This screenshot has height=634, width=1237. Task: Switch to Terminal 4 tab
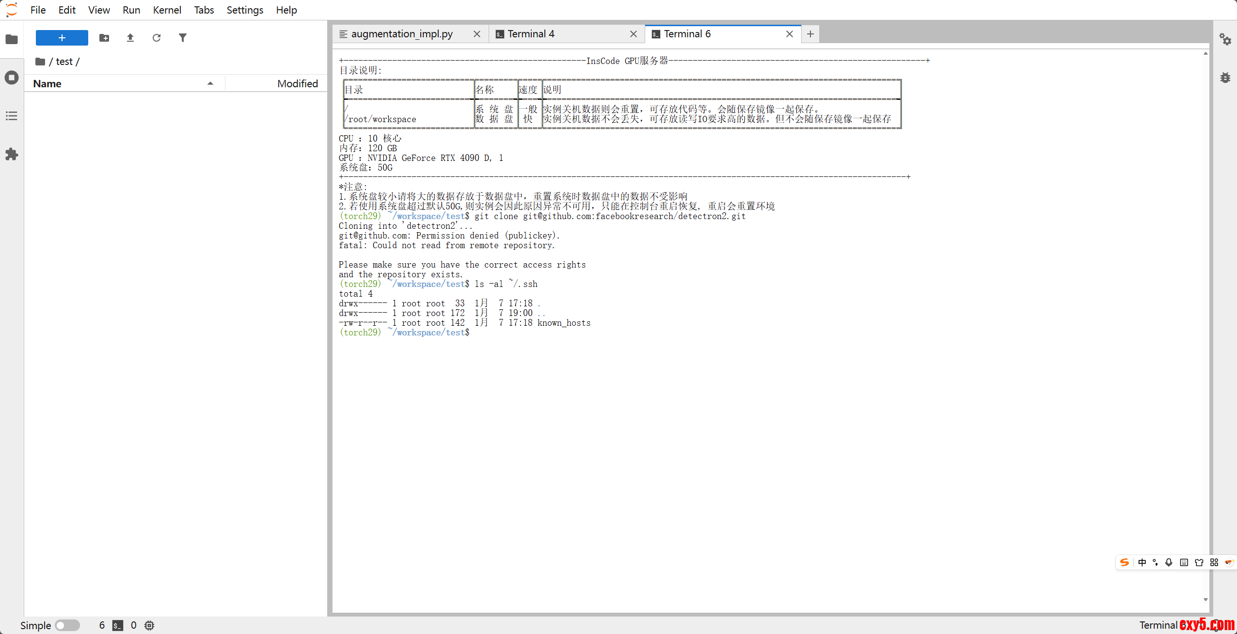[x=531, y=34]
